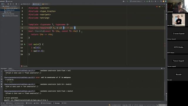The image size is (188, 106).
Task: Click the profiler icon in the toolbar
Action: point(152,1)
